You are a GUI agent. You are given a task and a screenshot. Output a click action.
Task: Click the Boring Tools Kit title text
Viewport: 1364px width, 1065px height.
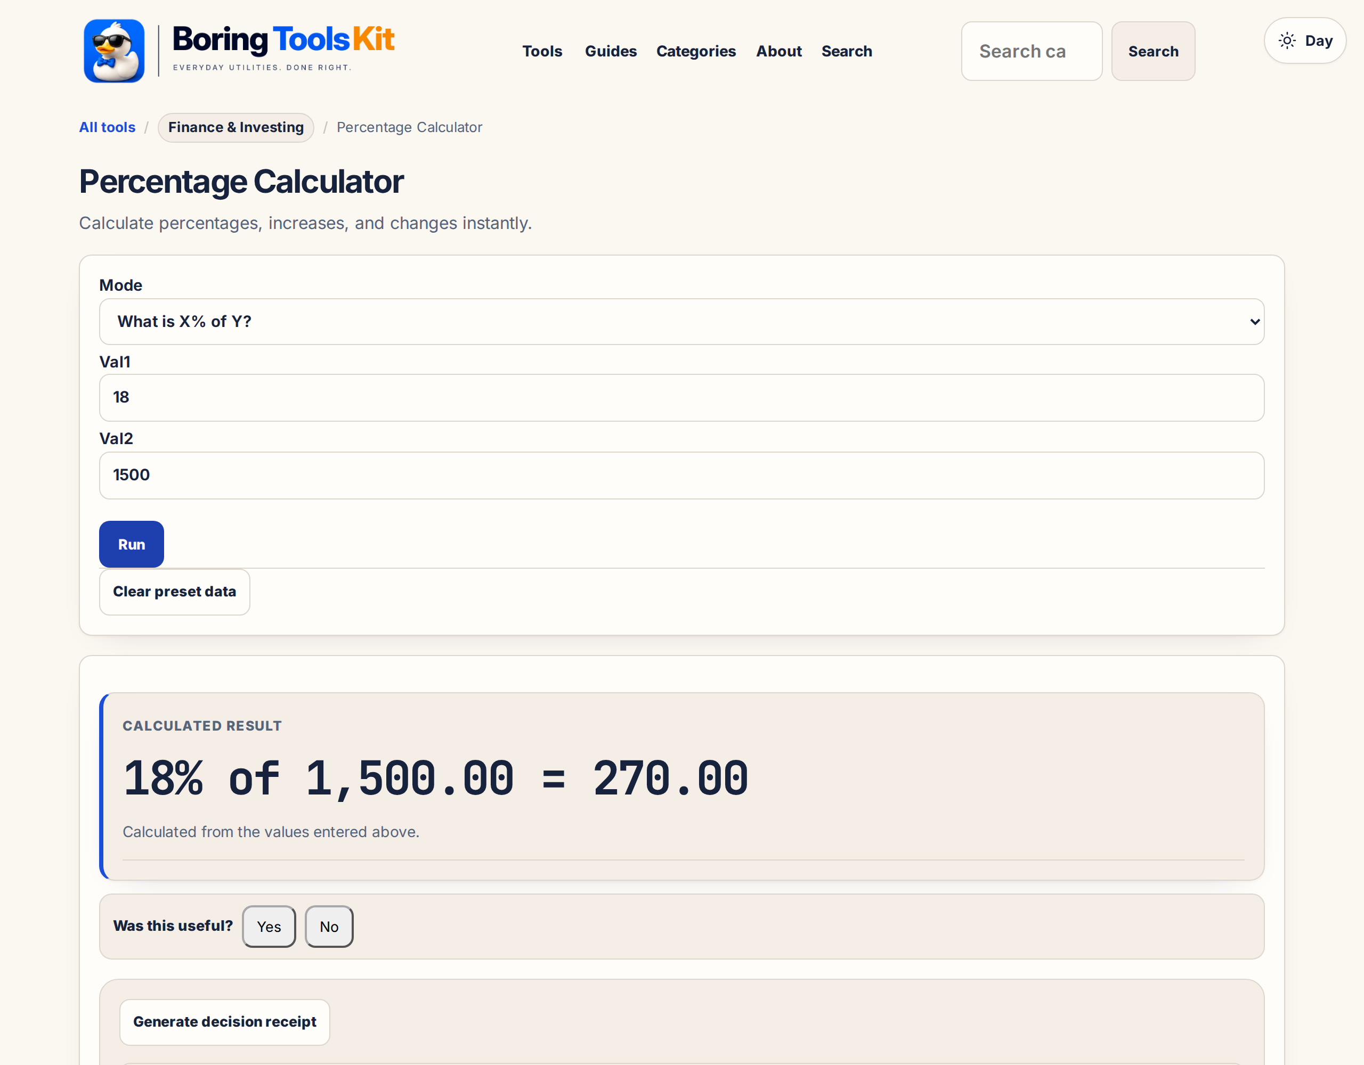283,39
